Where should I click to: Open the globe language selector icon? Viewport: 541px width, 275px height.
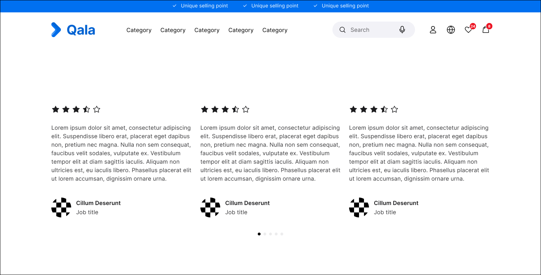[451, 30]
